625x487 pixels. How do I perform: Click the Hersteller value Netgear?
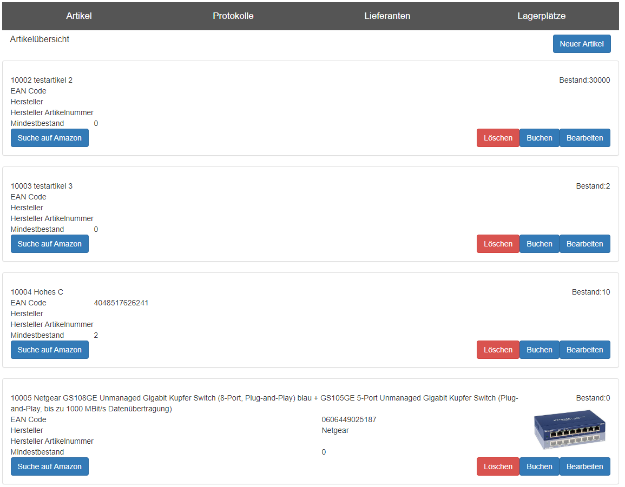pos(335,430)
